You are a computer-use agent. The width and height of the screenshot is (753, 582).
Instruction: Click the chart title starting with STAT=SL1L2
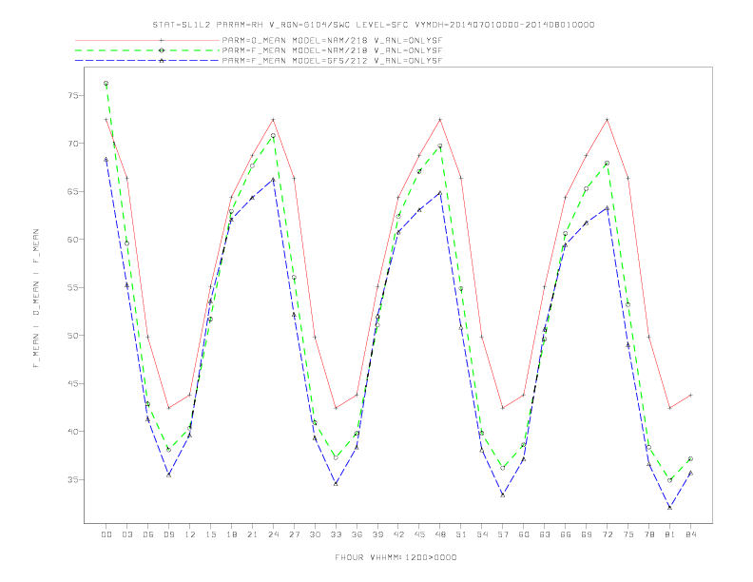point(374,25)
